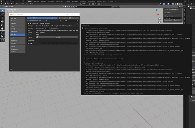The height and width of the screenshot is (128, 195).
Task: Open the Edit menu
Action: coord(7,1)
